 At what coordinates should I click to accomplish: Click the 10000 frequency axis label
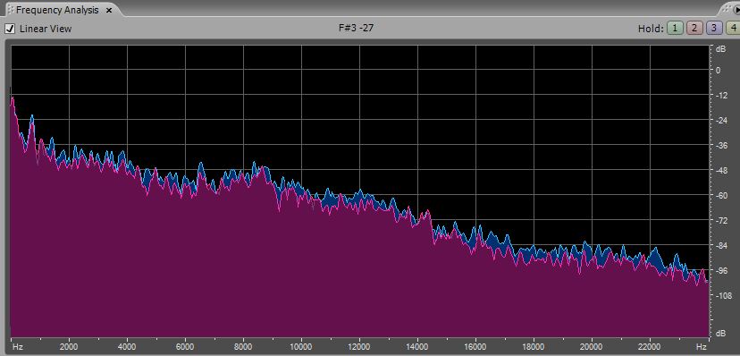click(301, 347)
